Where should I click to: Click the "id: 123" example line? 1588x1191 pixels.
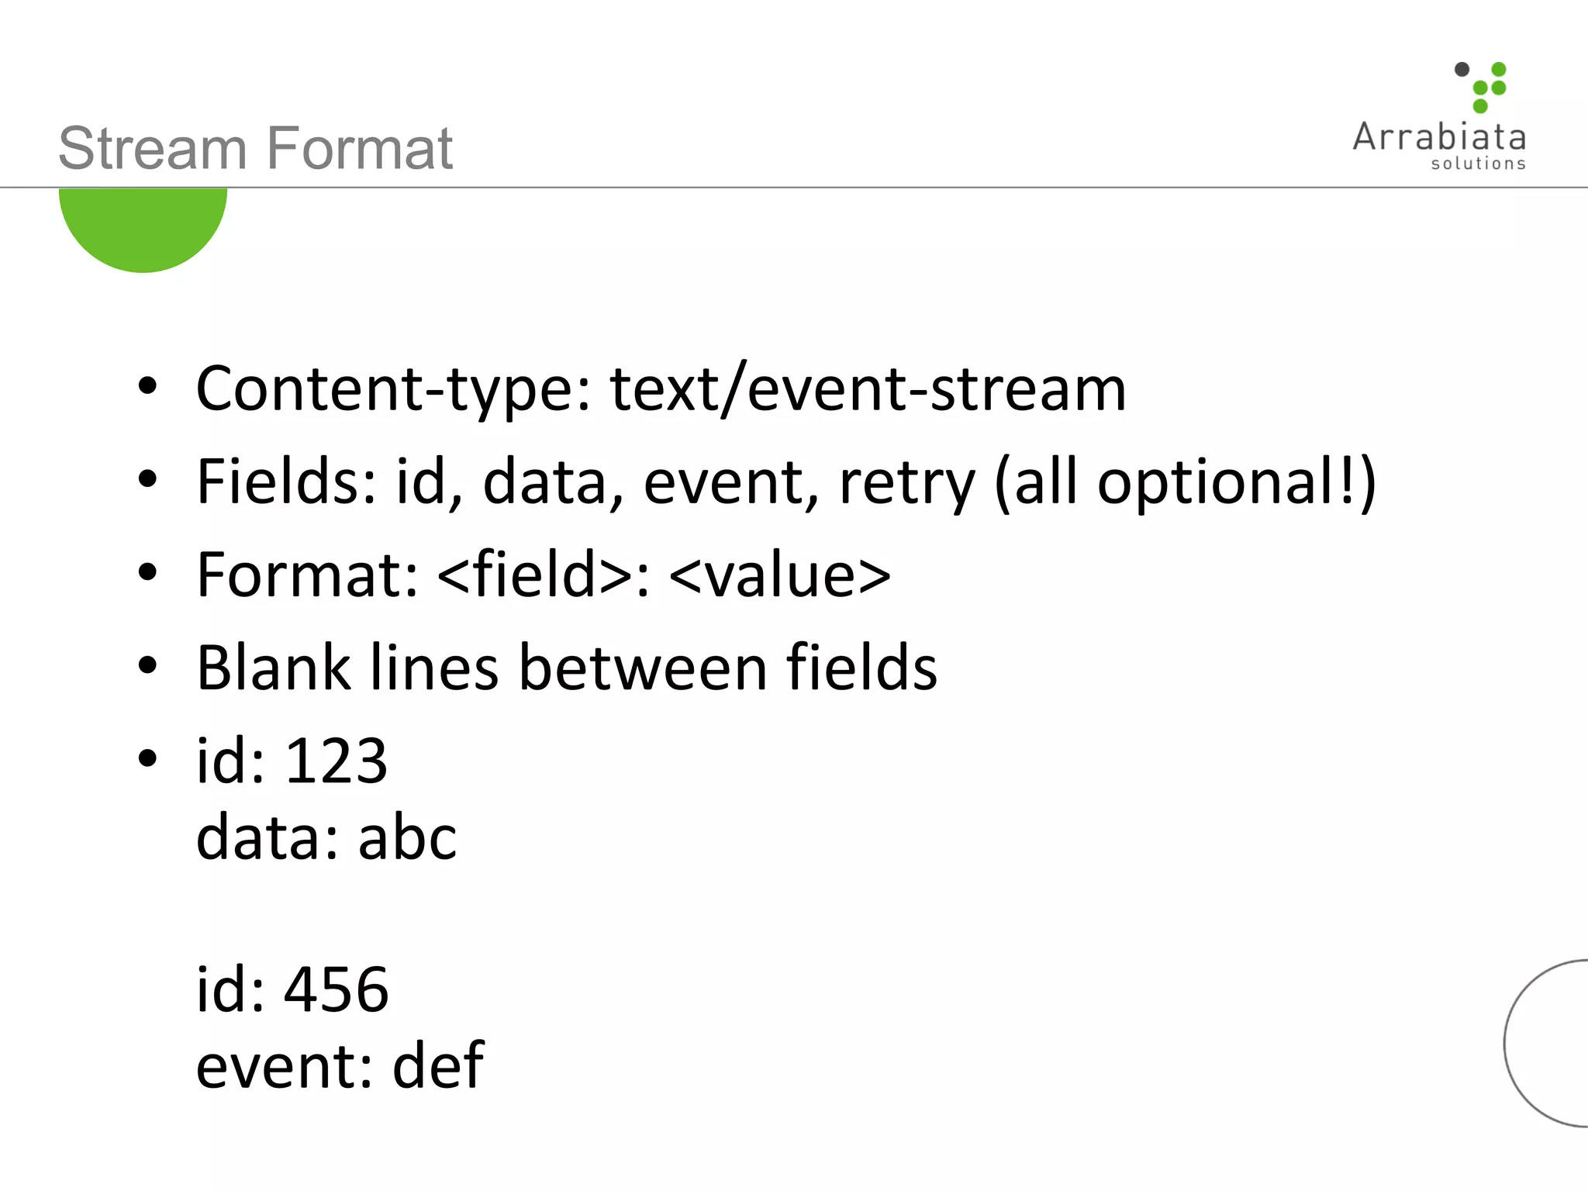[x=292, y=761]
